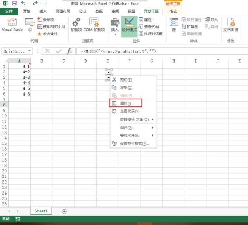Save the workbook with the floppy icon
The width and height of the screenshot is (248, 225).
point(14,3)
